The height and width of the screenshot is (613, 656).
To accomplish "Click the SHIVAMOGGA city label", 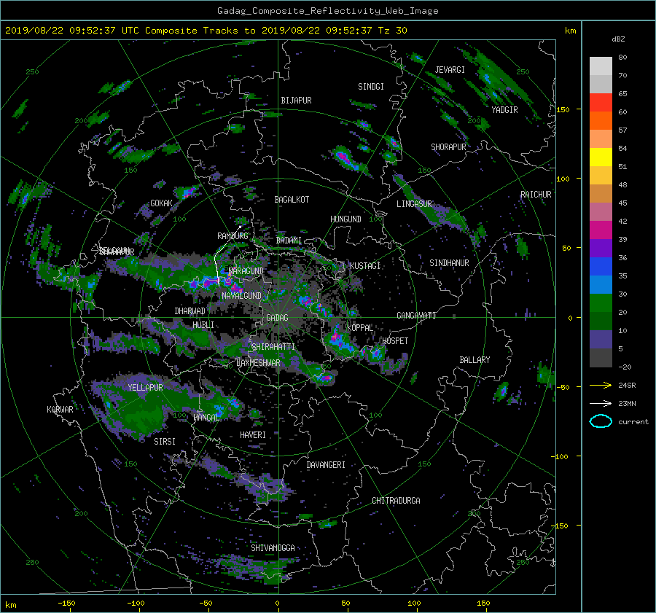I will pyautogui.click(x=273, y=548).
